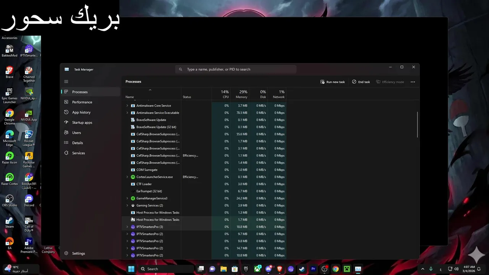Open File Explorer from taskbar

click(x=223, y=269)
